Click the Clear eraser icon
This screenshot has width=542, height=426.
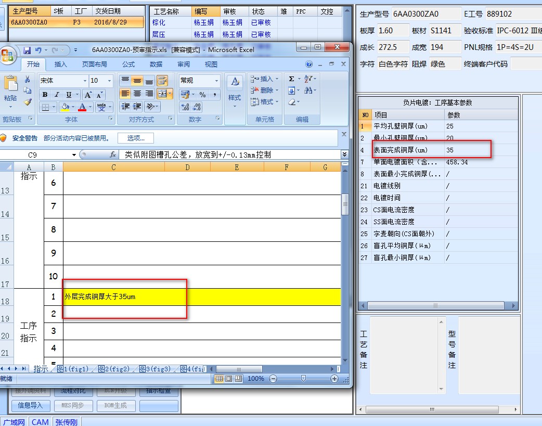coord(292,102)
